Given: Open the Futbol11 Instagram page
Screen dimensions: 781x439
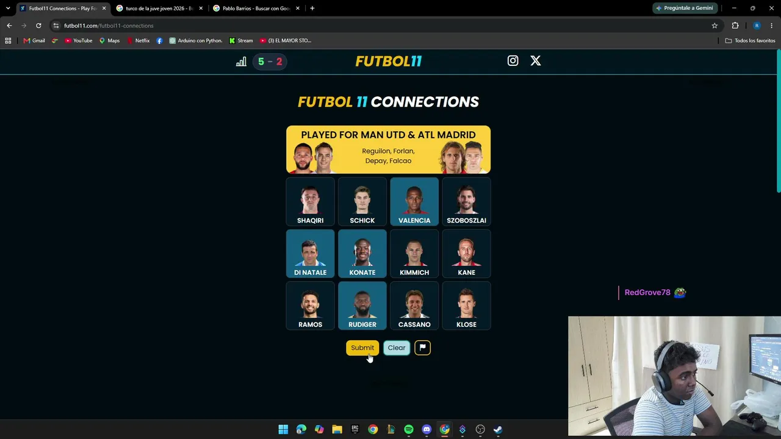Looking at the screenshot, I should pyautogui.click(x=513, y=61).
